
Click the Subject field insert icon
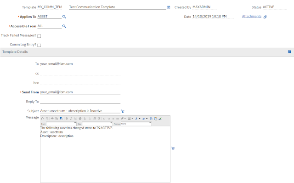pos(123,111)
